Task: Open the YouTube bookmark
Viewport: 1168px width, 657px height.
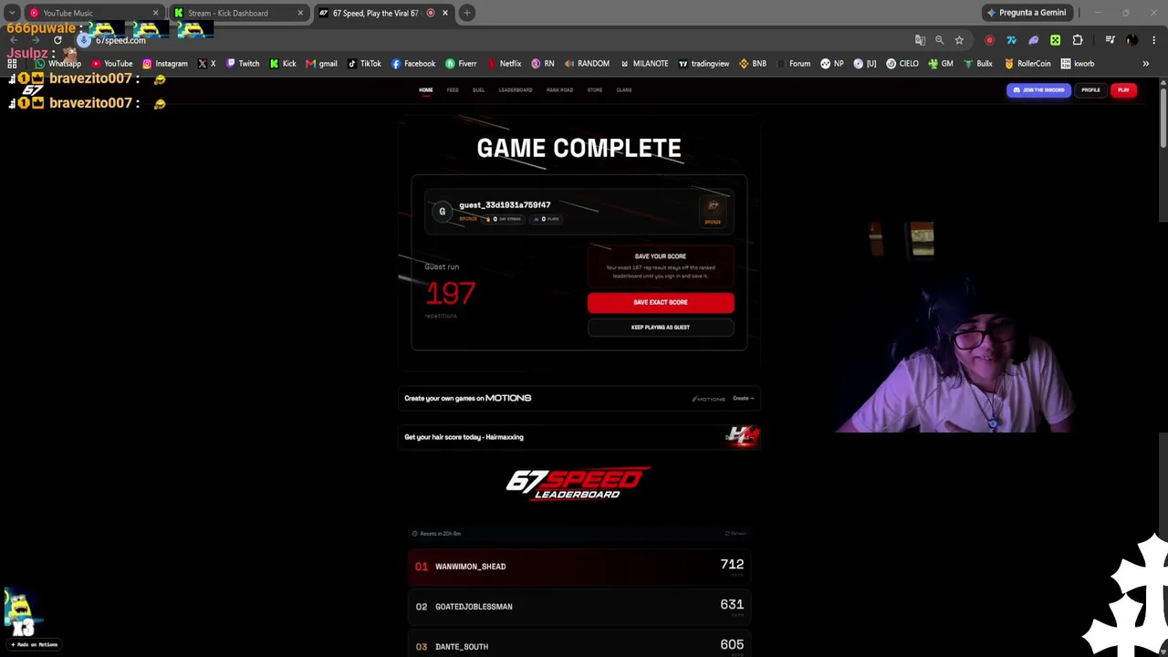Action: tap(111, 64)
